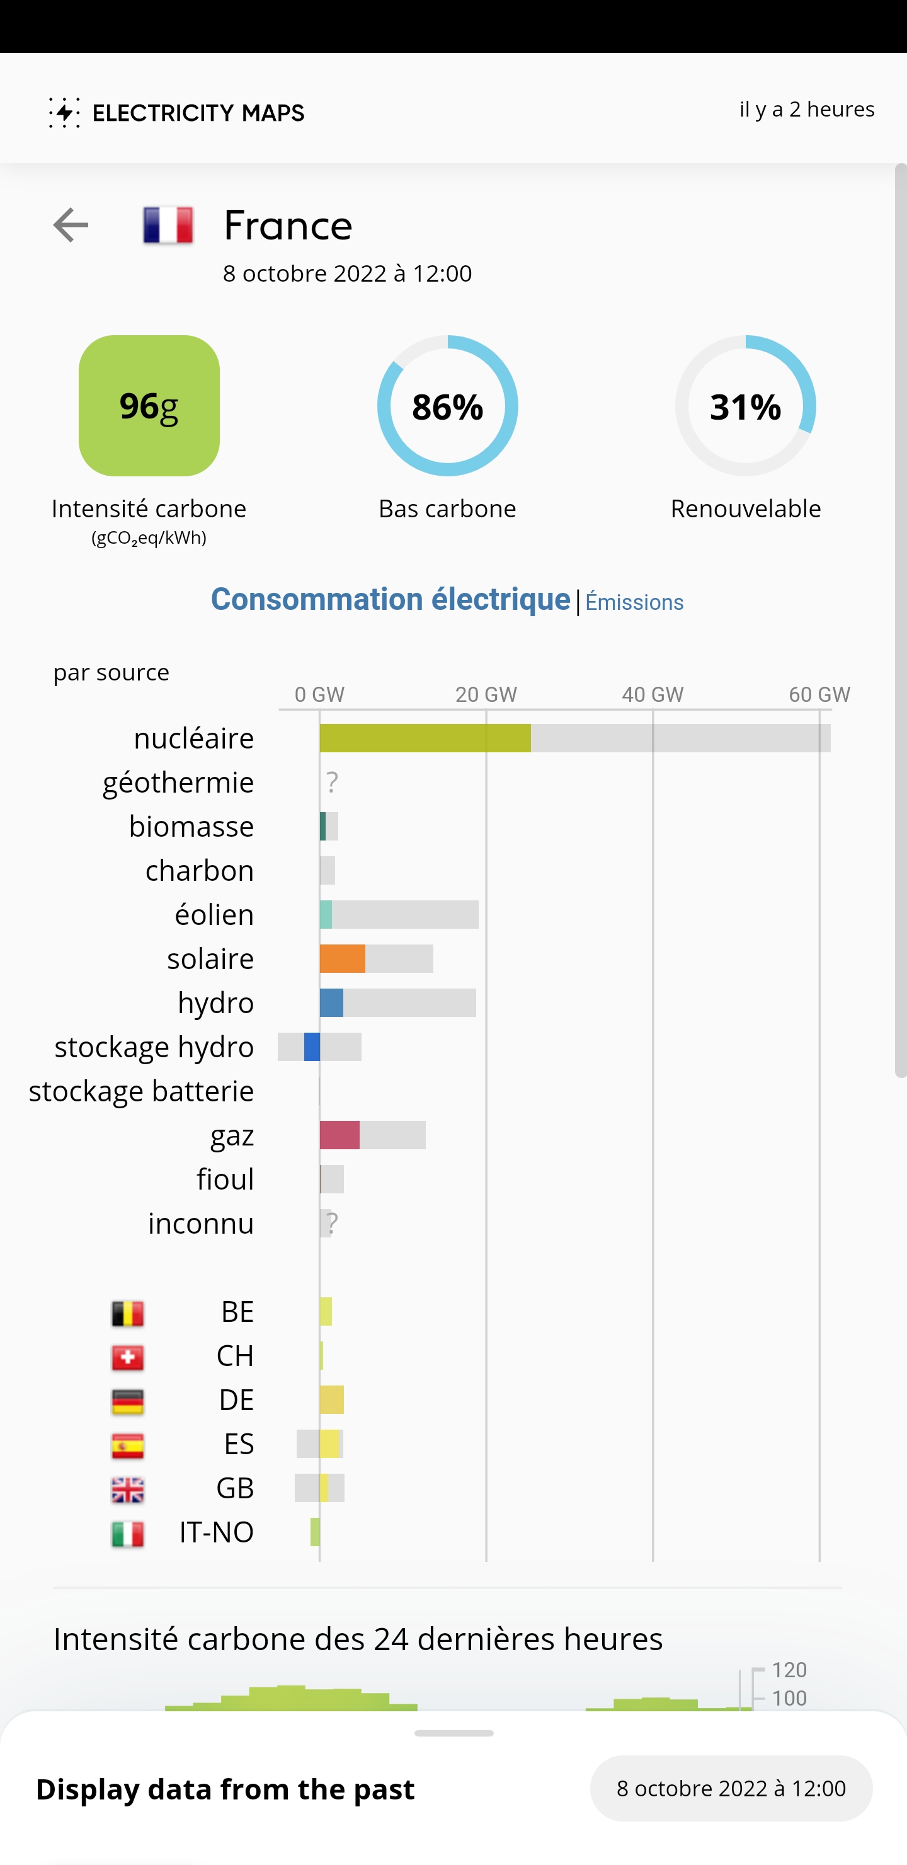Tap the Switzerland flag icon
This screenshot has width=907, height=1865.
coord(127,1357)
